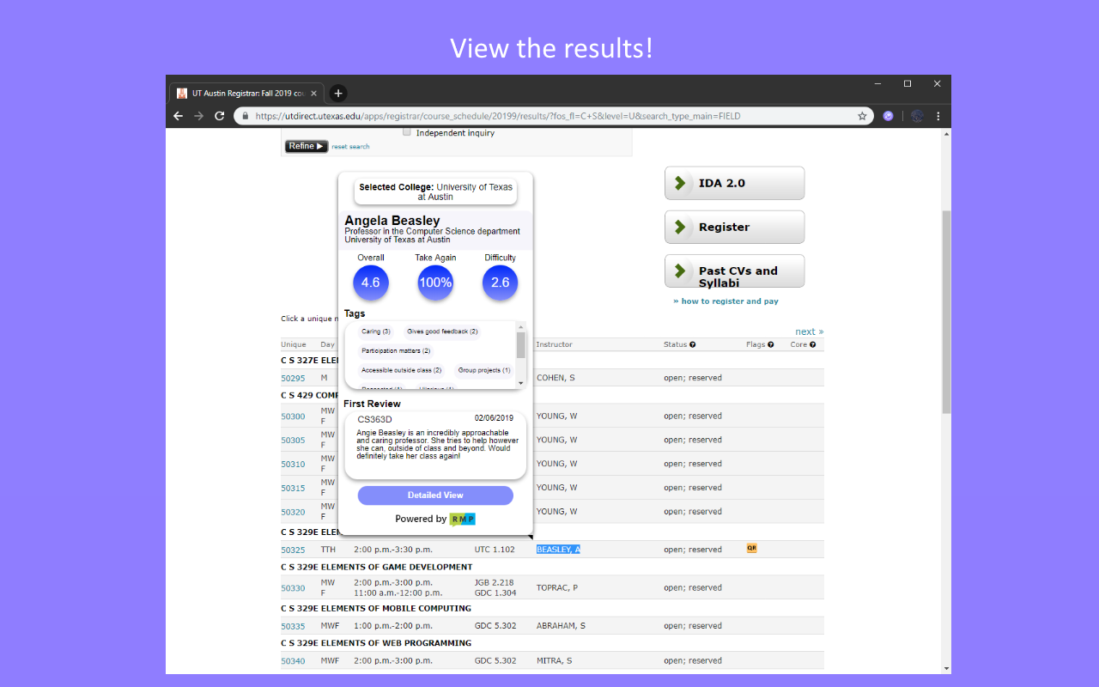The height and width of the screenshot is (687, 1099).
Task: Click the Status help question icon
Action: point(692,344)
